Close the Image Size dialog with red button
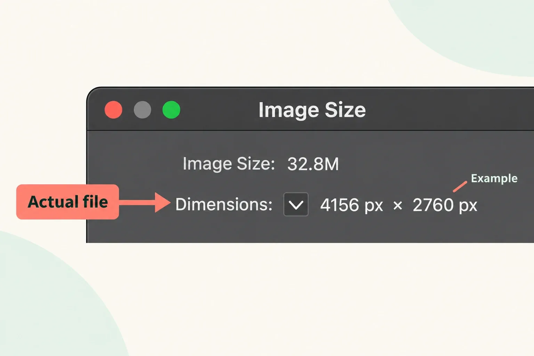 [113, 110]
